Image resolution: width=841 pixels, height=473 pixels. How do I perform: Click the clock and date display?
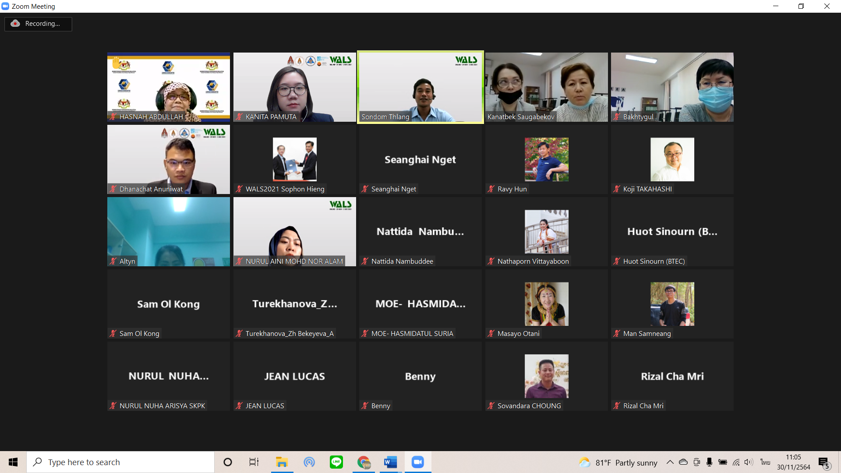coord(793,462)
